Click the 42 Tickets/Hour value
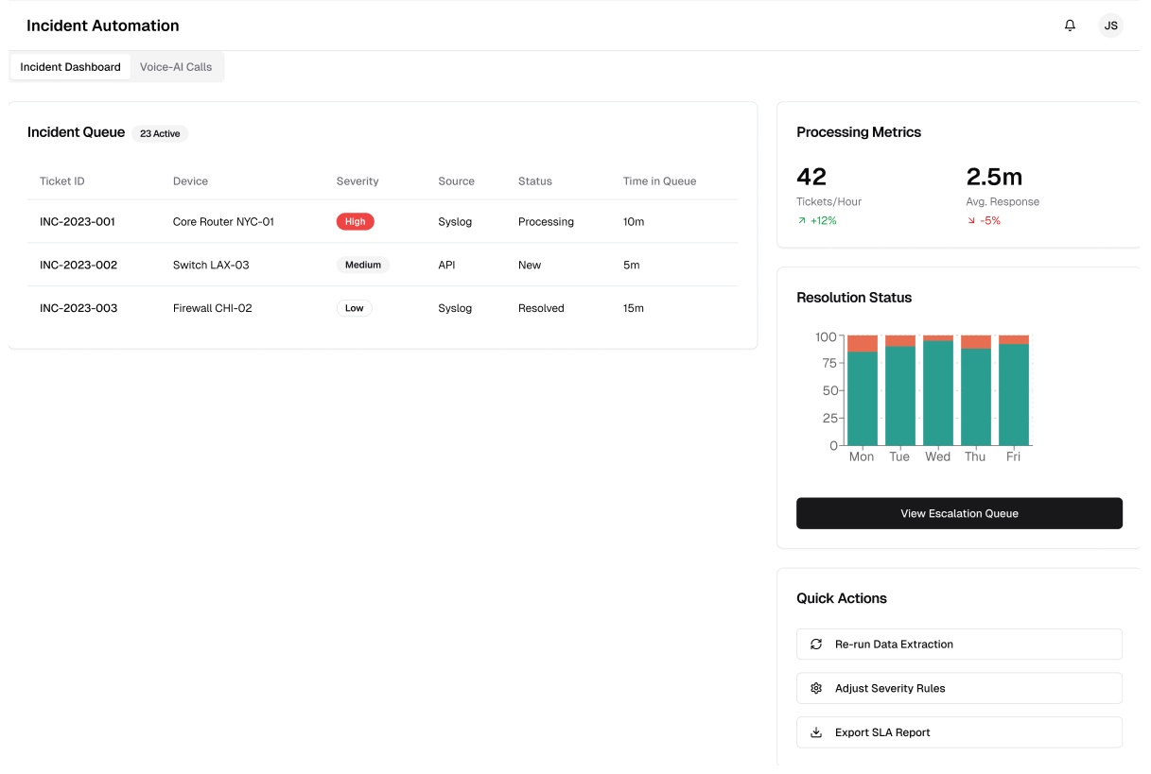 (811, 177)
